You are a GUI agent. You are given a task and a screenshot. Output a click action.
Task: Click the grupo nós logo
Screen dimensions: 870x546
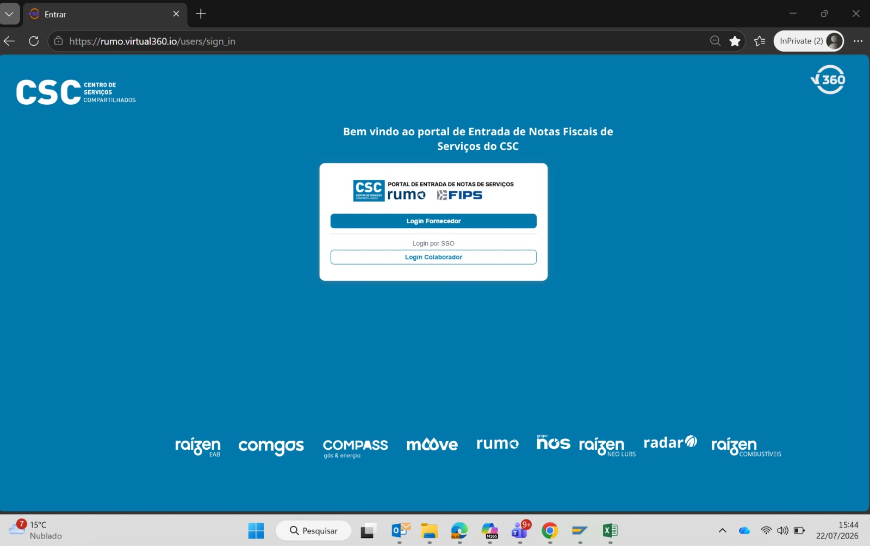click(x=553, y=442)
